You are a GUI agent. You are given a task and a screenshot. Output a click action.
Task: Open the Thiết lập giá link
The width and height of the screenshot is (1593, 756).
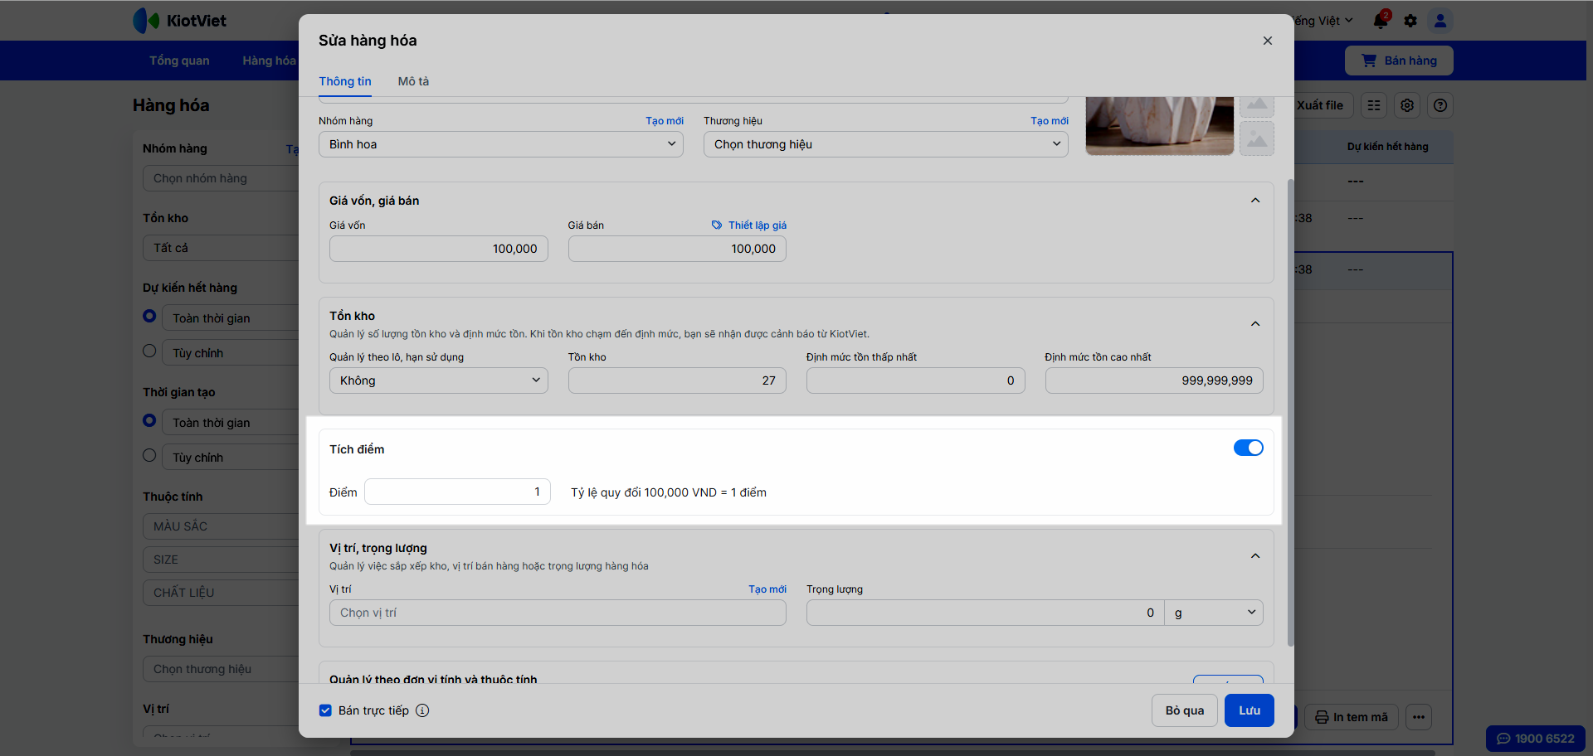[757, 225]
